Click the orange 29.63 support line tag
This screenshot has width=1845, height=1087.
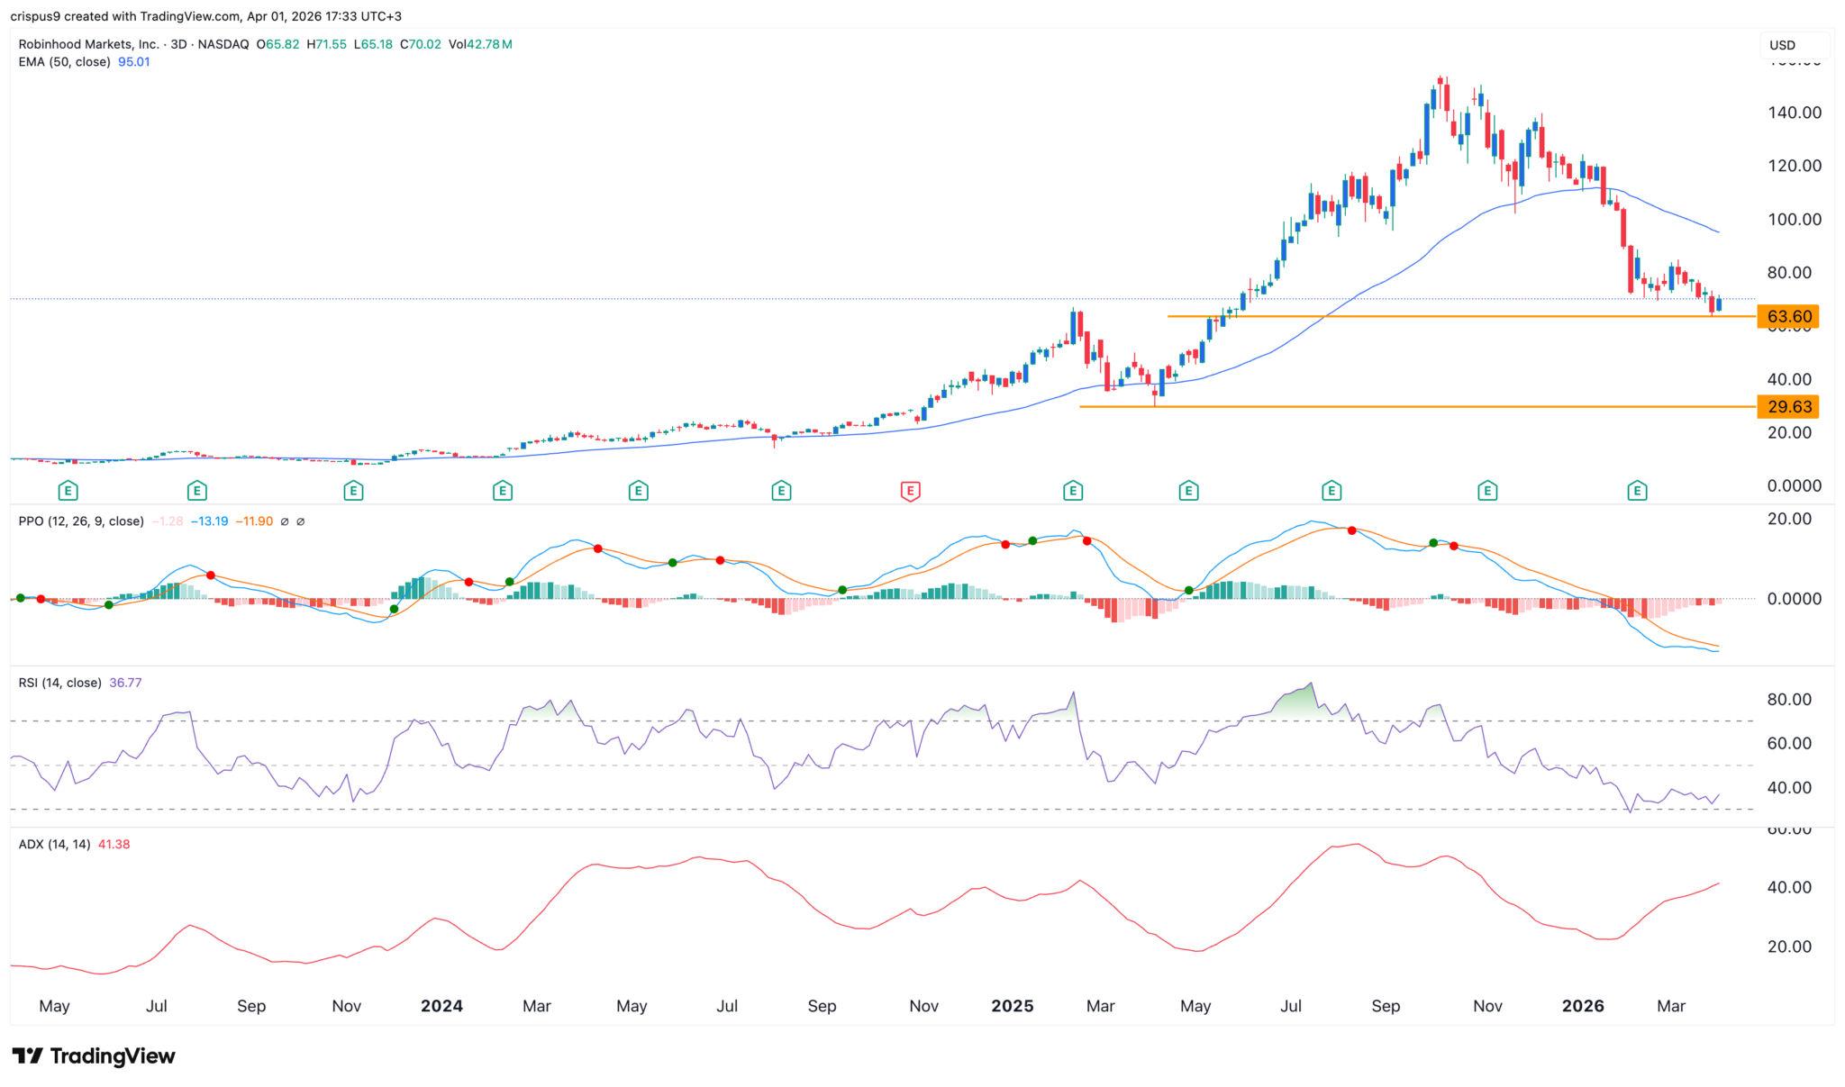pos(1789,407)
